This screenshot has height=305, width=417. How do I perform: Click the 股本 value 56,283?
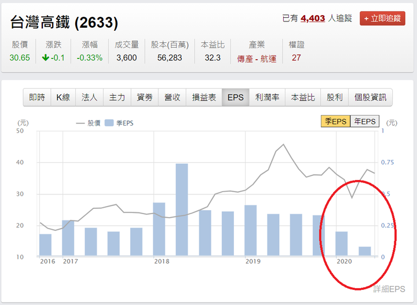[x=170, y=58]
